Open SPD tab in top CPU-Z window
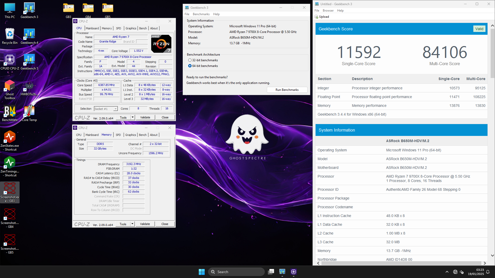 (x=118, y=28)
